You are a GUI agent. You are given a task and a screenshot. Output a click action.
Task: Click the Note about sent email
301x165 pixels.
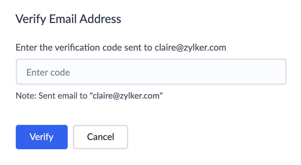pos(89,96)
